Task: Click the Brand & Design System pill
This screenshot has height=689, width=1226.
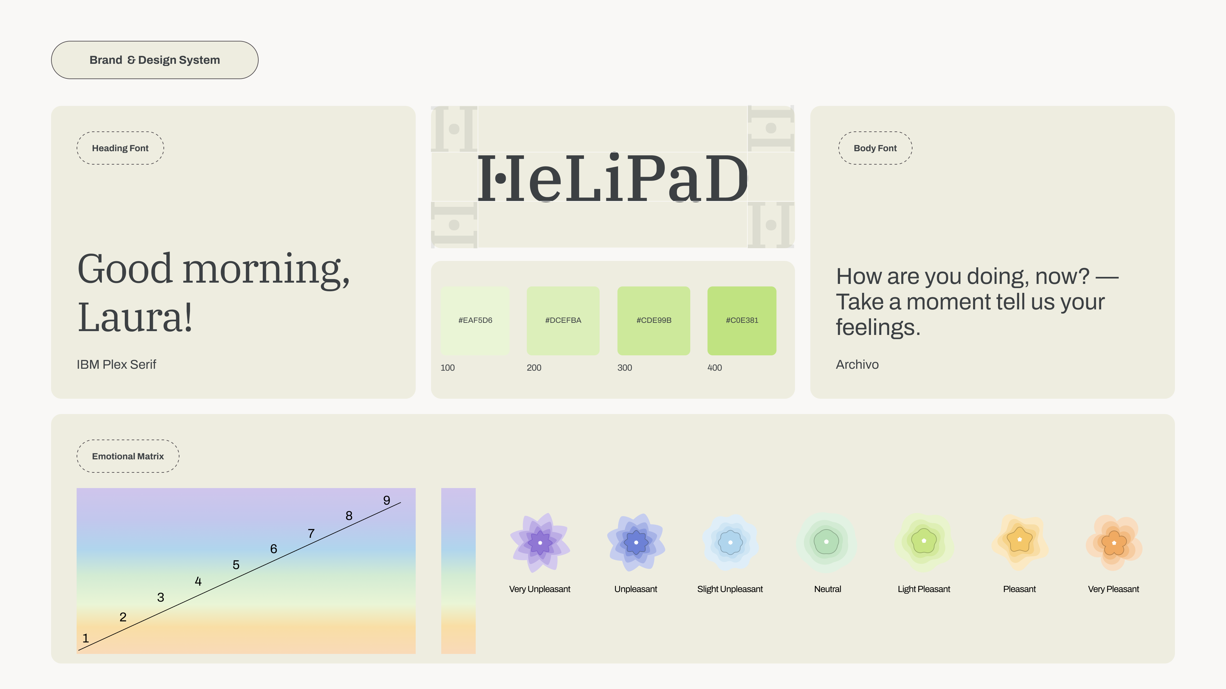Action: [x=155, y=60]
